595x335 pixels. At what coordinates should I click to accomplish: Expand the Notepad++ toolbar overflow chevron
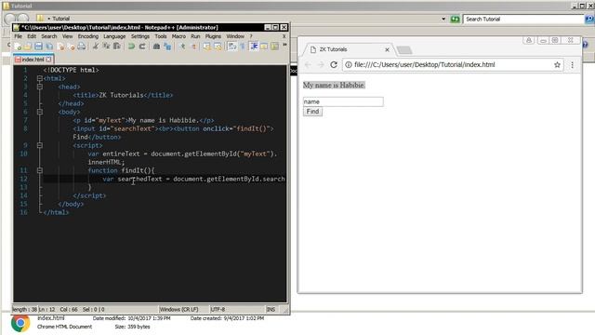pyautogui.click(x=284, y=45)
